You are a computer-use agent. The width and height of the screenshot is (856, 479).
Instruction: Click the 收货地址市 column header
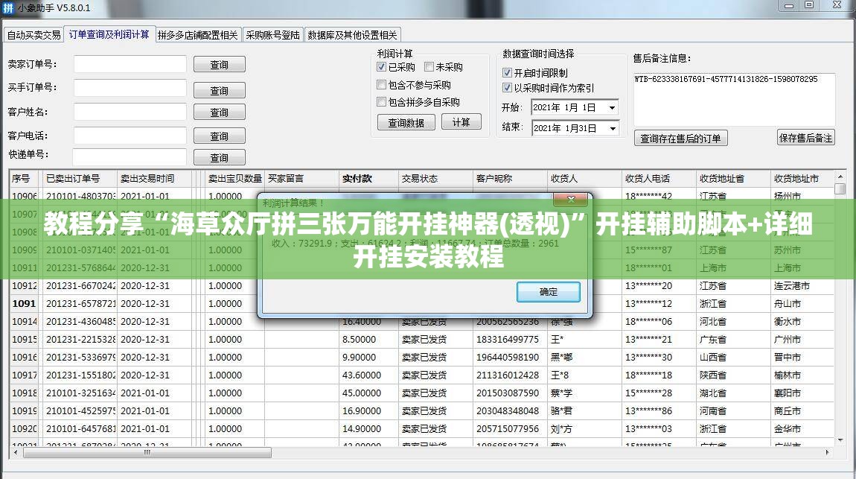(x=802, y=179)
